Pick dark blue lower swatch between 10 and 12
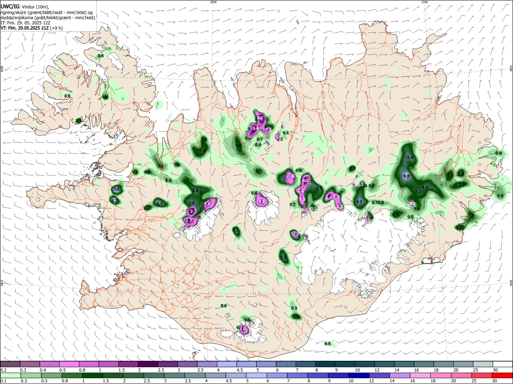The width and height of the screenshot is (513, 384). pyautogui.click(x=358, y=375)
